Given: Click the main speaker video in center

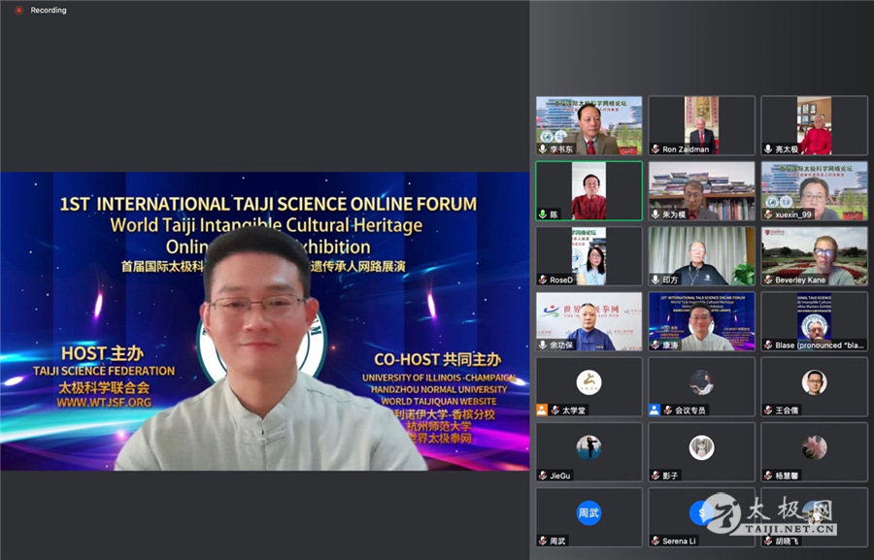Looking at the screenshot, I should click(x=264, y=320).
